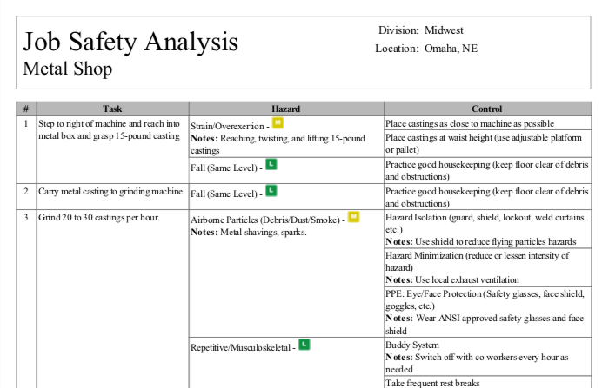Click row number 2 cell
Image resolution: width=602 pixels, height=388 pixels.
click(26, 196)
